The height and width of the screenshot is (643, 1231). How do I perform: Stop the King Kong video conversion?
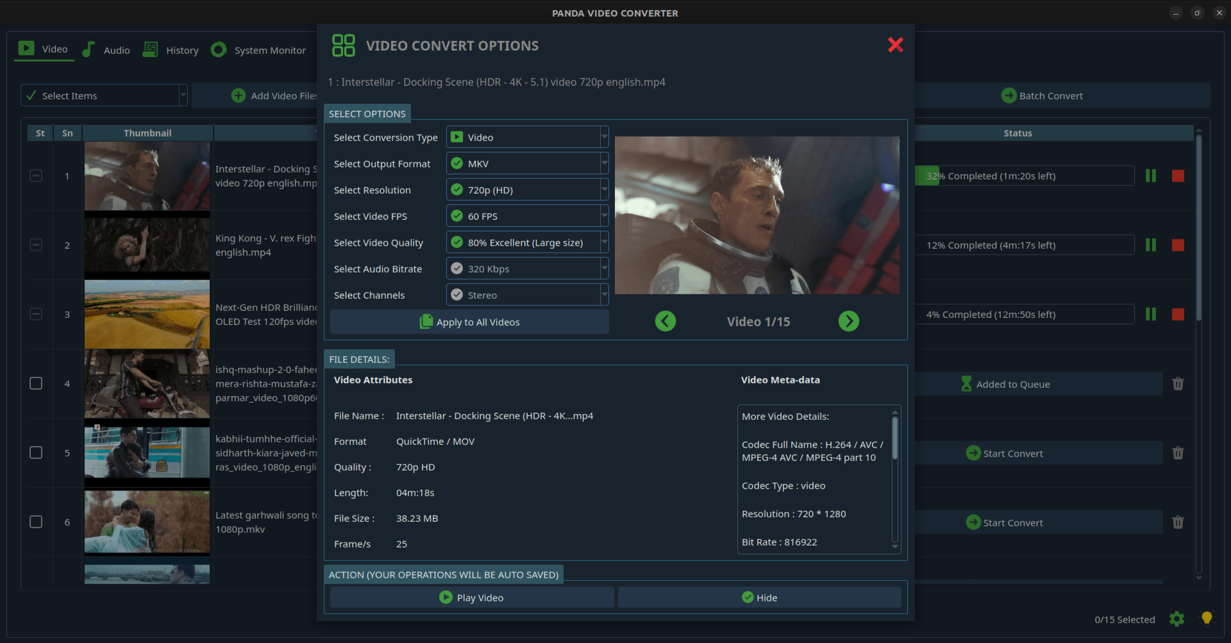pyautogui.click(x=1178, y=245)
